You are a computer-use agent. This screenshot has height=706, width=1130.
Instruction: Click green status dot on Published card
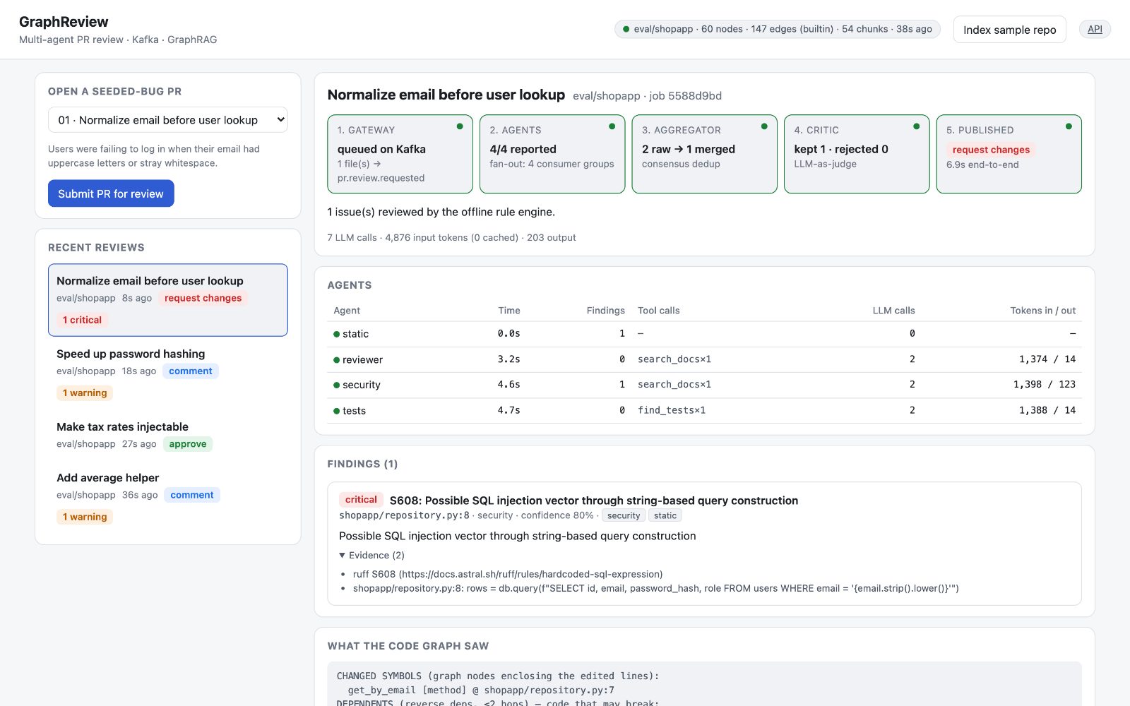[x=1069, y=126]
